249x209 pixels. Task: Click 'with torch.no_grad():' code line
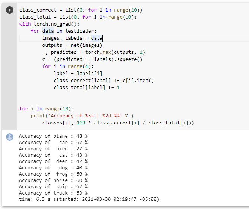click(x=49, y=24)
